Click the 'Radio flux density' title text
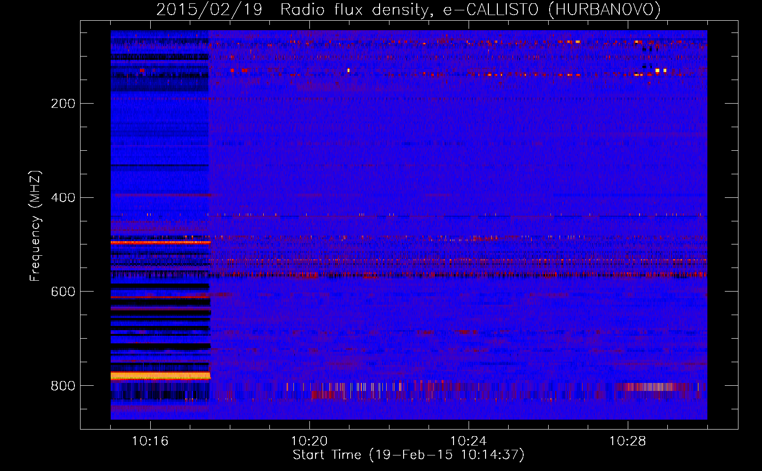Image resolution: width=762 pixels, height=471 pixels. [356, 9]
